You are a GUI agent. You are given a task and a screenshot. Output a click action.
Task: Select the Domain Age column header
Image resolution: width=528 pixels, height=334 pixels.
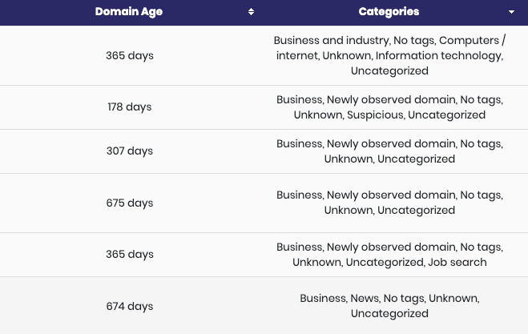129,12
